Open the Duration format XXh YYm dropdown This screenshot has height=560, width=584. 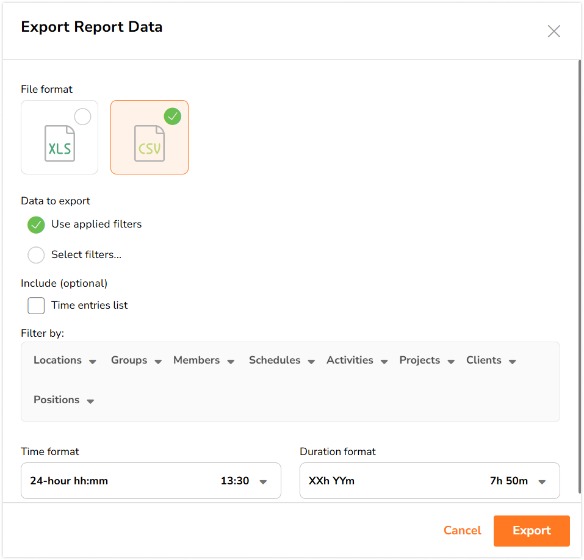click(x=430, y=481)
